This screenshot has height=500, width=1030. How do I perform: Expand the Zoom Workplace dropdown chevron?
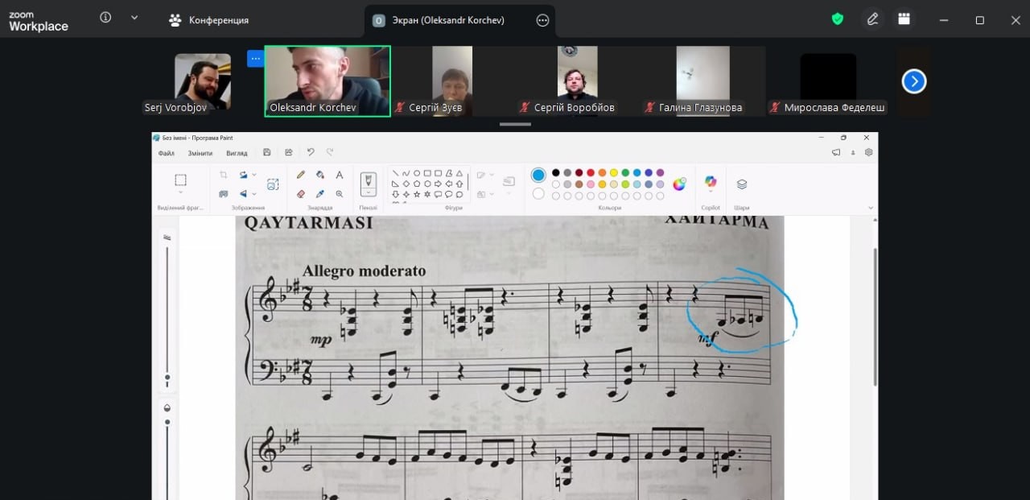click(134, 18)
